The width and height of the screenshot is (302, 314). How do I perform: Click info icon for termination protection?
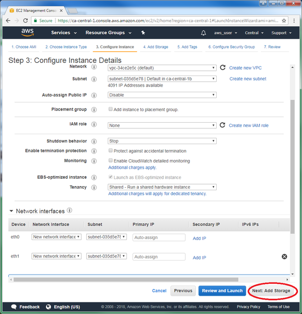coord(94,151)
